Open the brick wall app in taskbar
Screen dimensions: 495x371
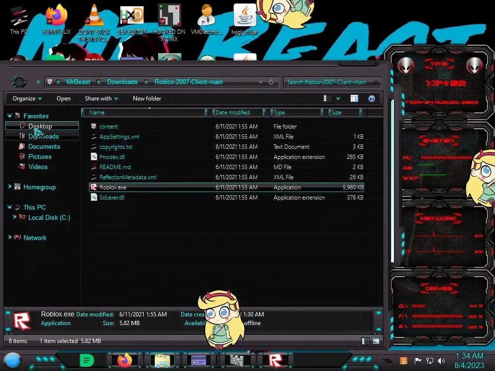pos(237,360)
